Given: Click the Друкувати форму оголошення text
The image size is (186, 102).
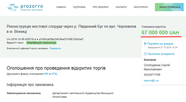Looking at the screenshot, I should pyautogui.click(x=25, y=74).
